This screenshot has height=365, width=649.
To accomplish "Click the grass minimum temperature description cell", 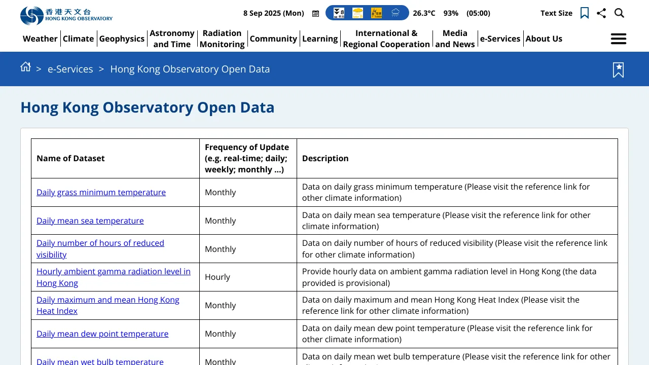I will (x=457, y=192).
